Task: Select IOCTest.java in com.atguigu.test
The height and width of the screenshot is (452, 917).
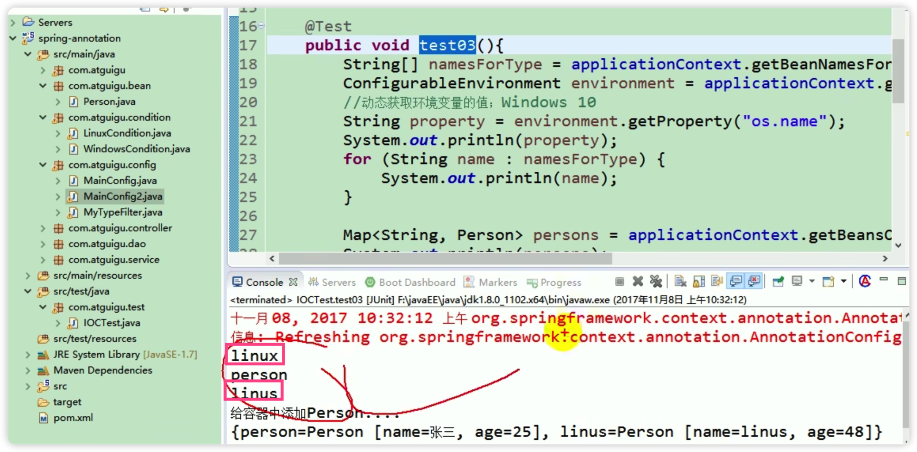Action: [x=112, y=323]
